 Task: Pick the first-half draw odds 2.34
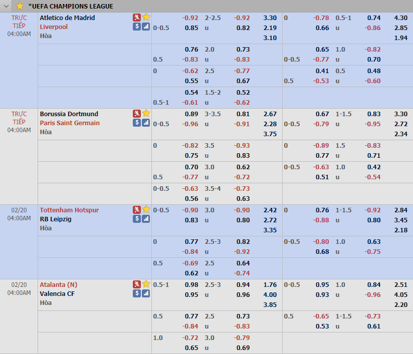[400, 134]
